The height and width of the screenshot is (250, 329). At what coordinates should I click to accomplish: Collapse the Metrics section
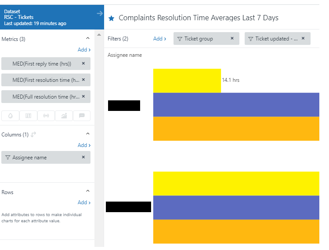pos(87,39)
